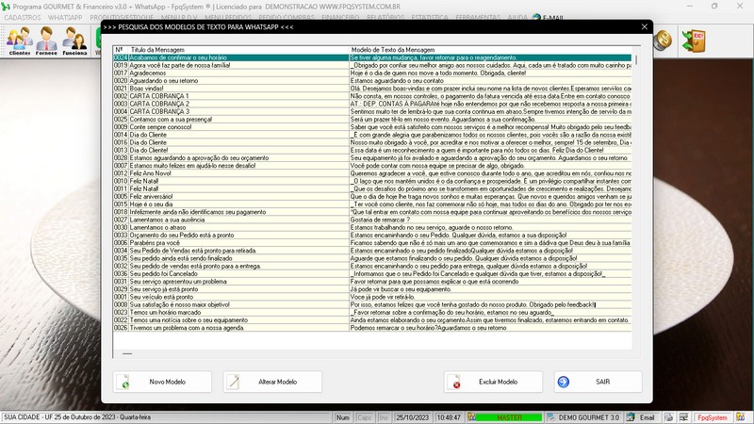Screen dimensions: 754x424
Task: Click the monitor icon in the status bar
Action: pyautogui.click(x=683, y=417)
